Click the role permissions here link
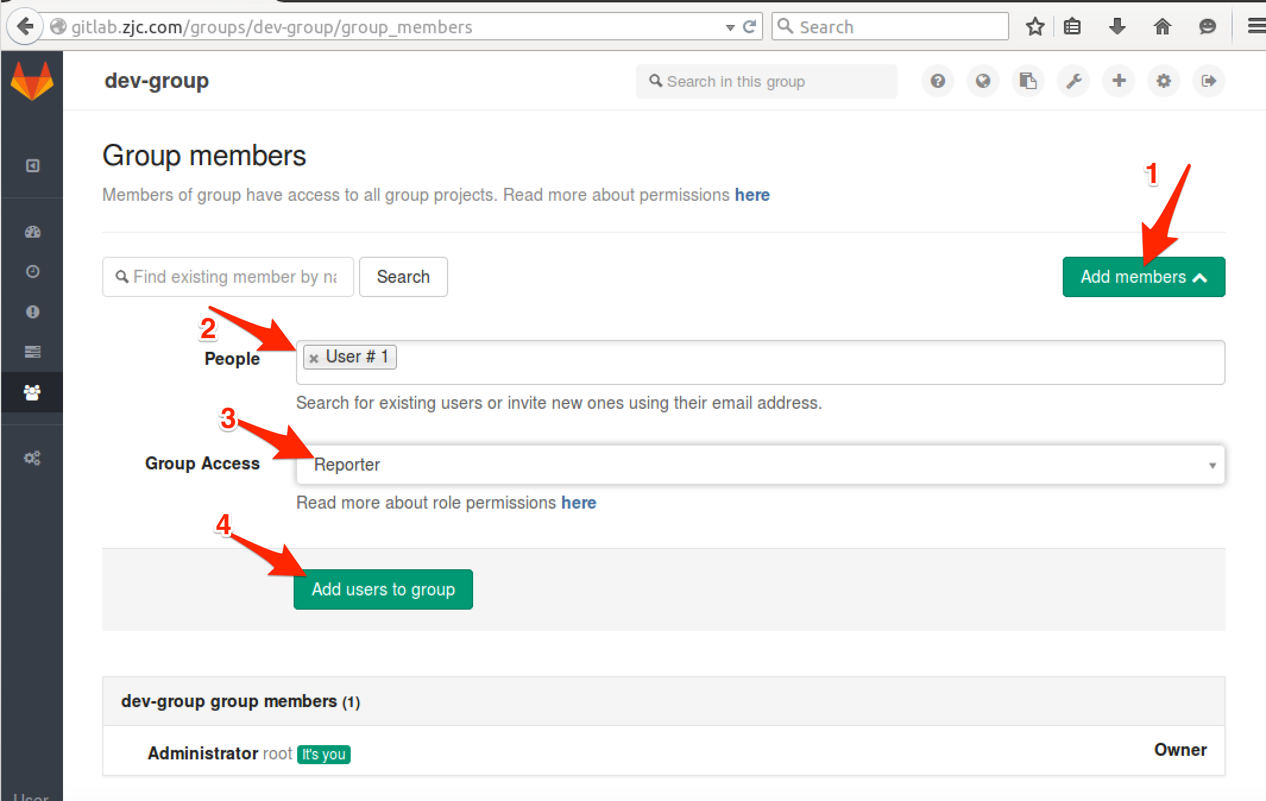The image size is (1266, 801). tap(581, 502)
